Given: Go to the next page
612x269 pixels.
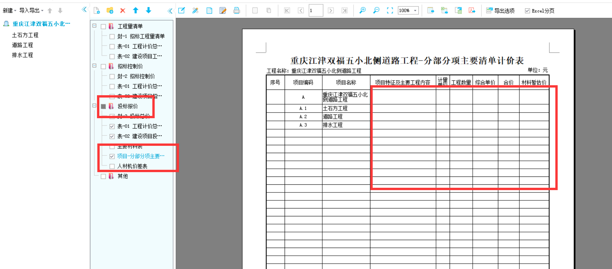Looking at the screenshot, I should pos(331,11).
